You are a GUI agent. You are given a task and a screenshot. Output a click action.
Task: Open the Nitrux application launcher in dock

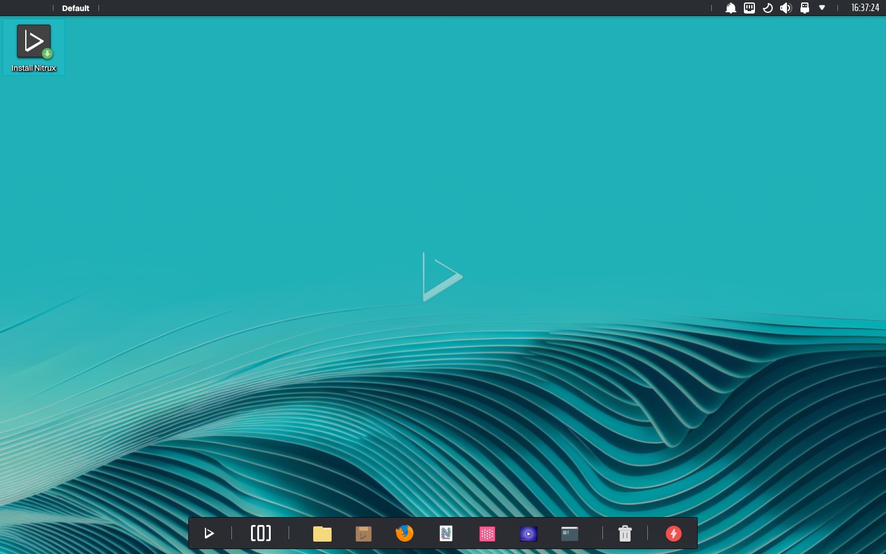(209, 533)
